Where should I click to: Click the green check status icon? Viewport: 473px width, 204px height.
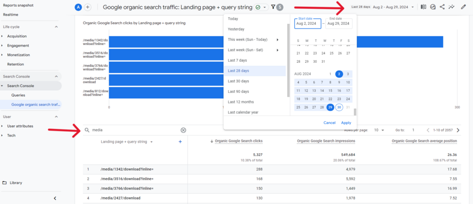(257, 7)
